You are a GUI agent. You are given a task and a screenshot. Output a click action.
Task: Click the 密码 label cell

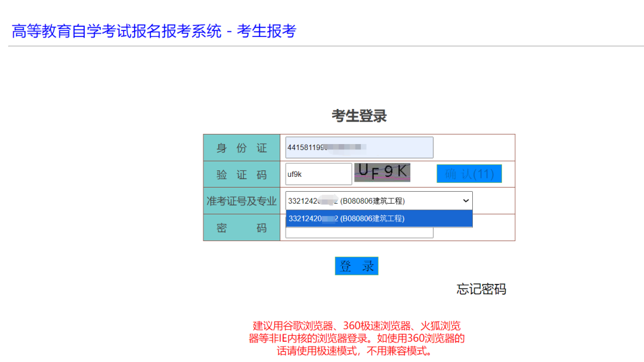point(241,228)
